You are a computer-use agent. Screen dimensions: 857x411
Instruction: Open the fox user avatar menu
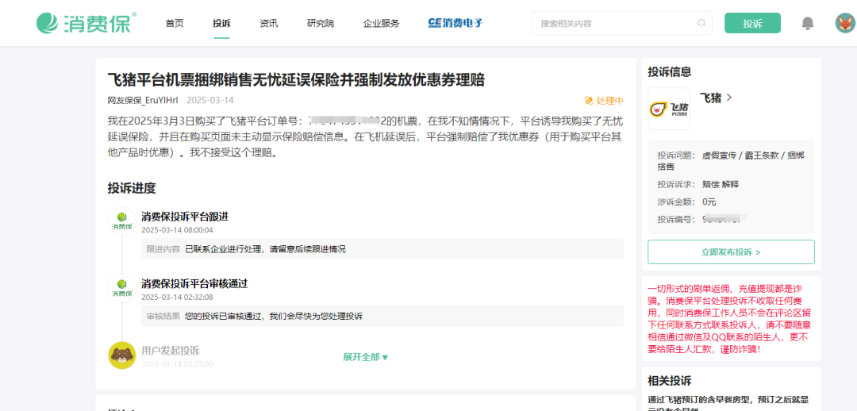click(845, 24)
